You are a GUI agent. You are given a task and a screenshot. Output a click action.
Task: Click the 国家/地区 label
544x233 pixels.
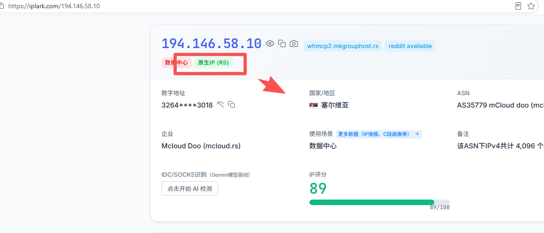pyautogui.click(x=322, y=93)
